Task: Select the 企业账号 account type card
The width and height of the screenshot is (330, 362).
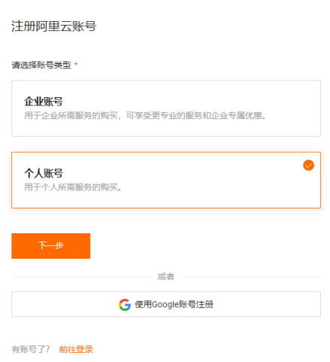Action: click(x=166, y=108)
